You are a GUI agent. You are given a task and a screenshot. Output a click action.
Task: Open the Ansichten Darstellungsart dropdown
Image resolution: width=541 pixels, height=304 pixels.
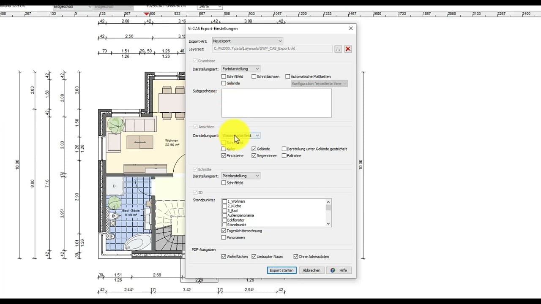pos(241,136)
